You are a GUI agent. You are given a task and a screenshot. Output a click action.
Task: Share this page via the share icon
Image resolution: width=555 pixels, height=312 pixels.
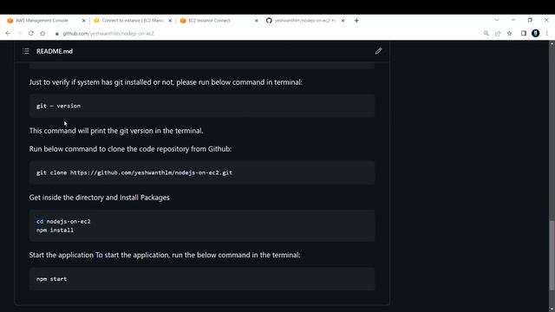coord(498,33)
